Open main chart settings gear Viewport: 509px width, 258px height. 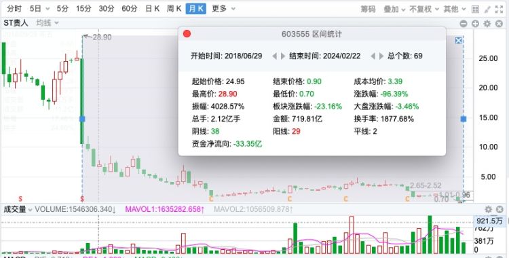[x=487, y=24]
